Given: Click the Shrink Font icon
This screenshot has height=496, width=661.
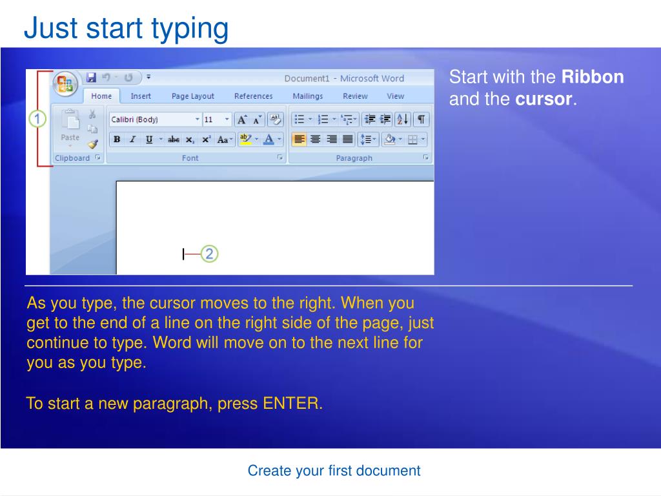Looking at the screenshot, I should coord(257,119).
